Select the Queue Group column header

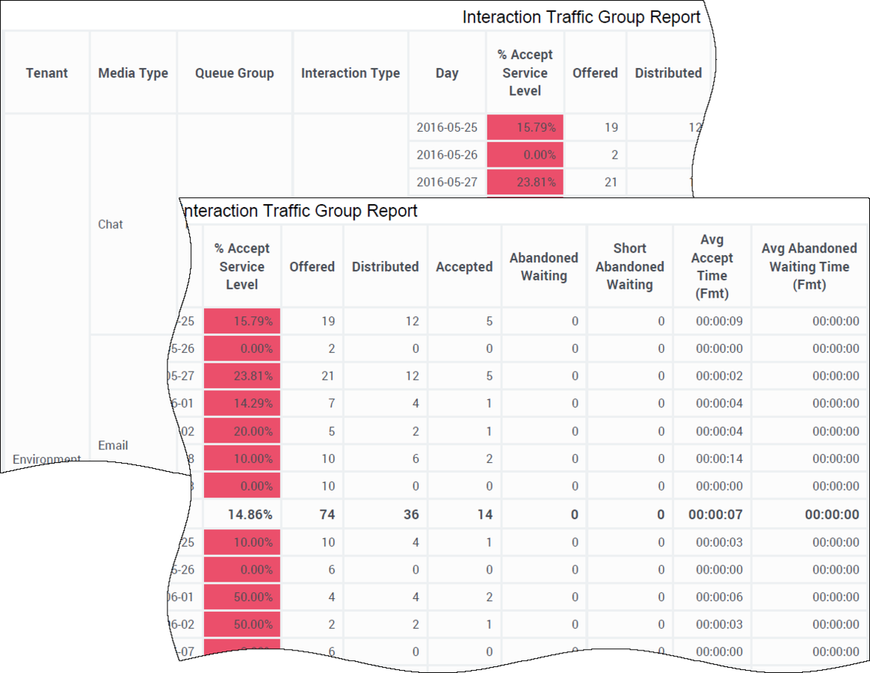coord(234,73)
